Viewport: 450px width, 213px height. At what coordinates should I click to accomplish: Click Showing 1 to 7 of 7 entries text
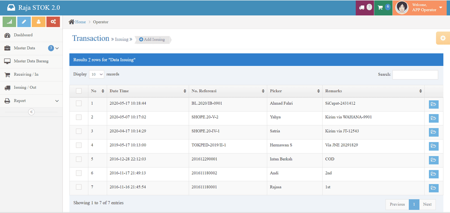tap(98, 202)
